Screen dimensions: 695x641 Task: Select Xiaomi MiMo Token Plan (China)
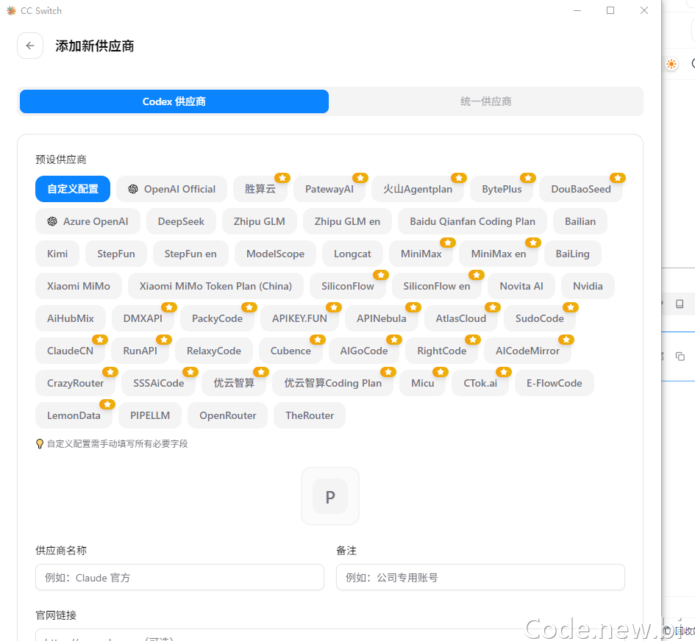pos(215,286)
